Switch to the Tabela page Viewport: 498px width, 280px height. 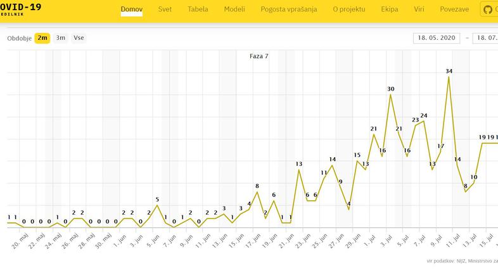click(198, 10)
